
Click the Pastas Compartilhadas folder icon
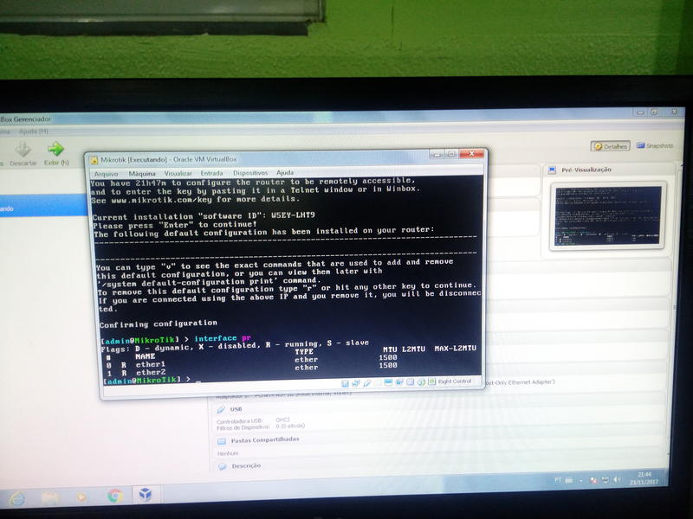pyautogui.click(x=222, y=441)
